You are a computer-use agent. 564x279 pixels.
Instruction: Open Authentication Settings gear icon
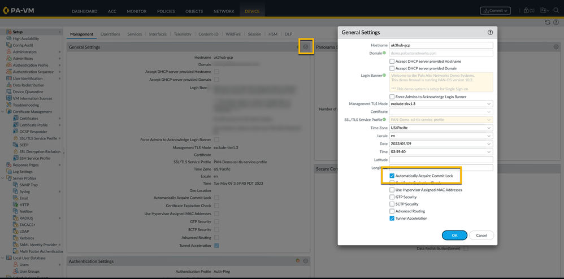tap(306, 261)
